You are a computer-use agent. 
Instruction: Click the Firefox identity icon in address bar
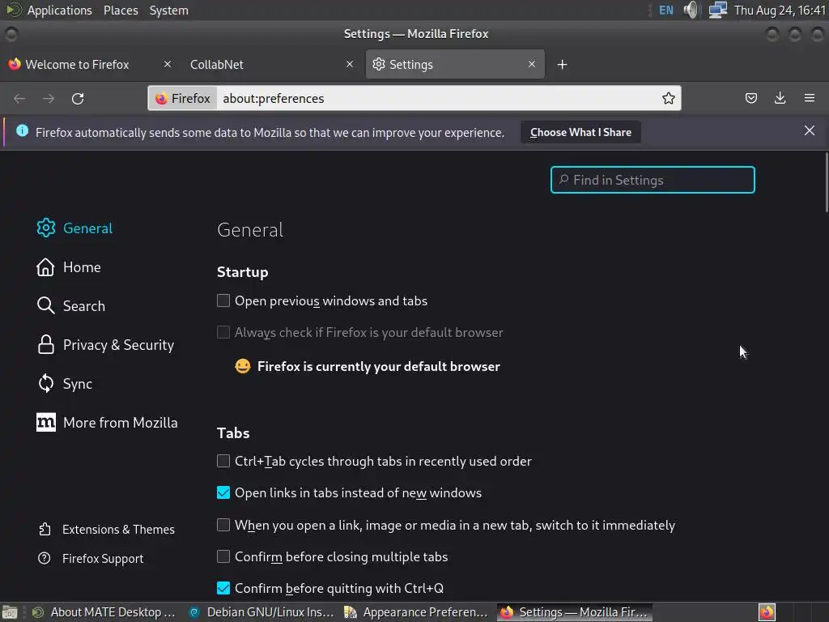click(183, 98)
